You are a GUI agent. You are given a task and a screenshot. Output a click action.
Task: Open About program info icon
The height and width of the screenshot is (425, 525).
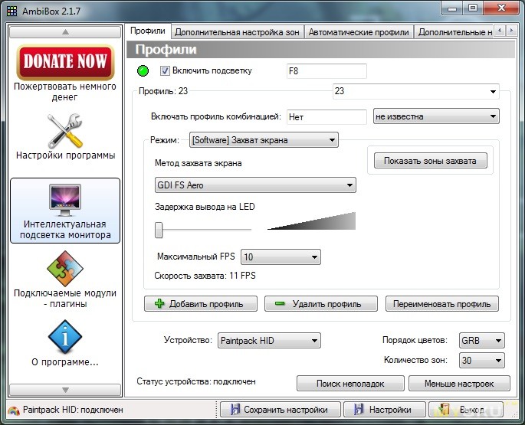click(x=65, y=337)
